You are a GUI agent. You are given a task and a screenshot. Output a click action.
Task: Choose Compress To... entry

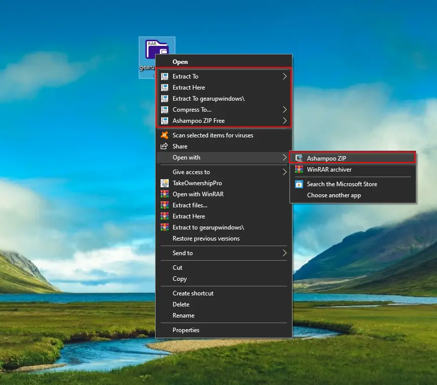224,110
